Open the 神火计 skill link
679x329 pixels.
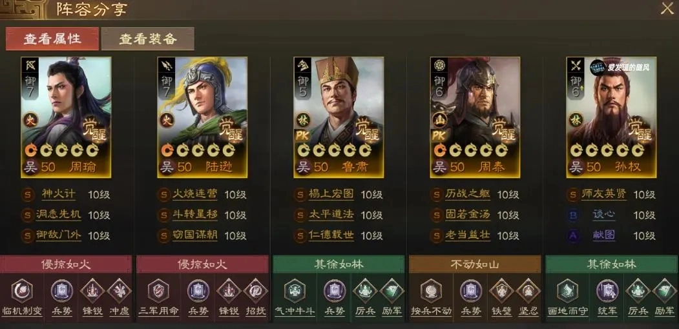pos(58,194)
